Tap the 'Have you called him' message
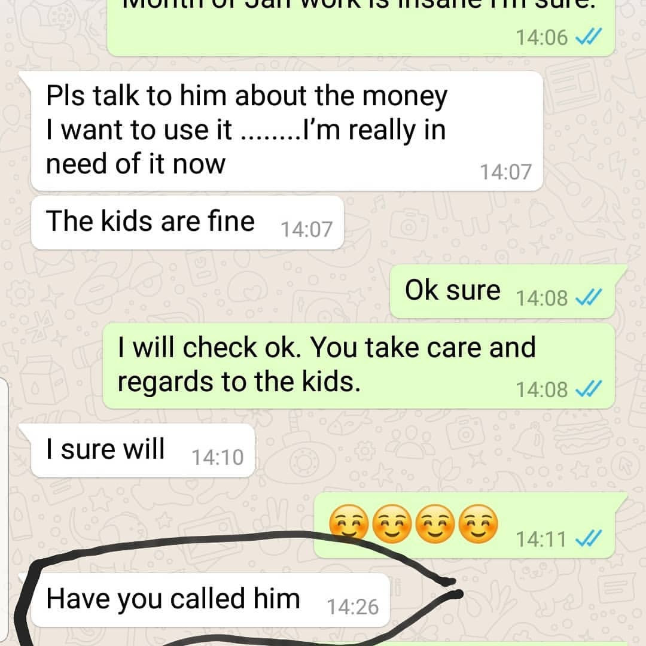Viewport: 646px width, 646px height. [211, 600]
